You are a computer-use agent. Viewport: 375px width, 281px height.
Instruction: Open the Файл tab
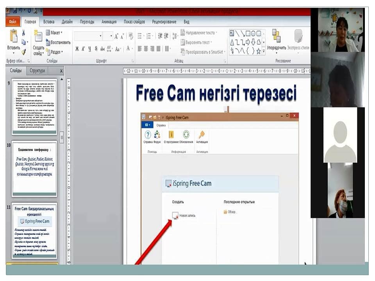tap(12, 22)
